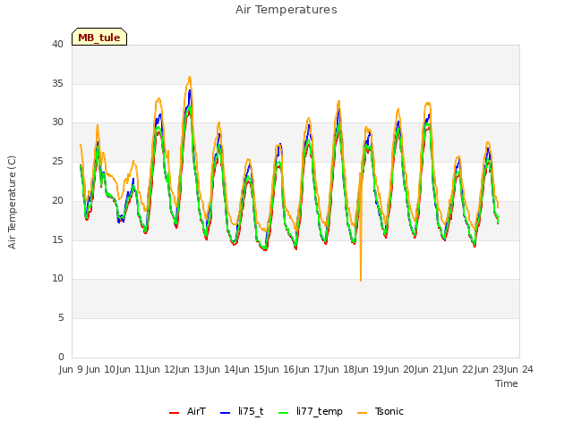Click the green li77_temp legend color marker

point(283,413)
